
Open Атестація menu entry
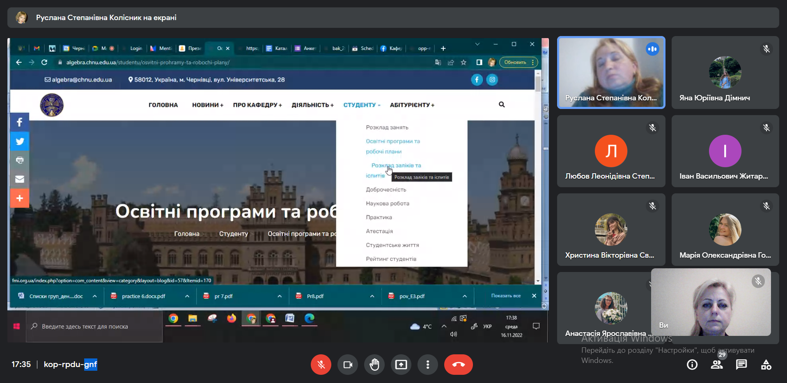pos(379,231)
